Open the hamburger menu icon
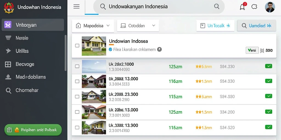The height and width of the screenshot is (140, 281). click(77, 7)
